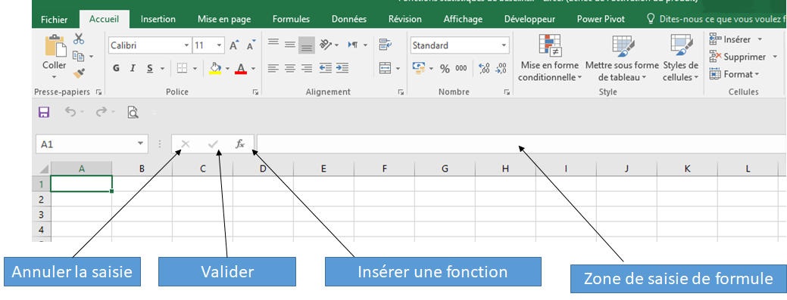Toggle center horizontal alignment
Viewport: 787px width, 300px height.
pyautogui.click(x=289, y=68)
